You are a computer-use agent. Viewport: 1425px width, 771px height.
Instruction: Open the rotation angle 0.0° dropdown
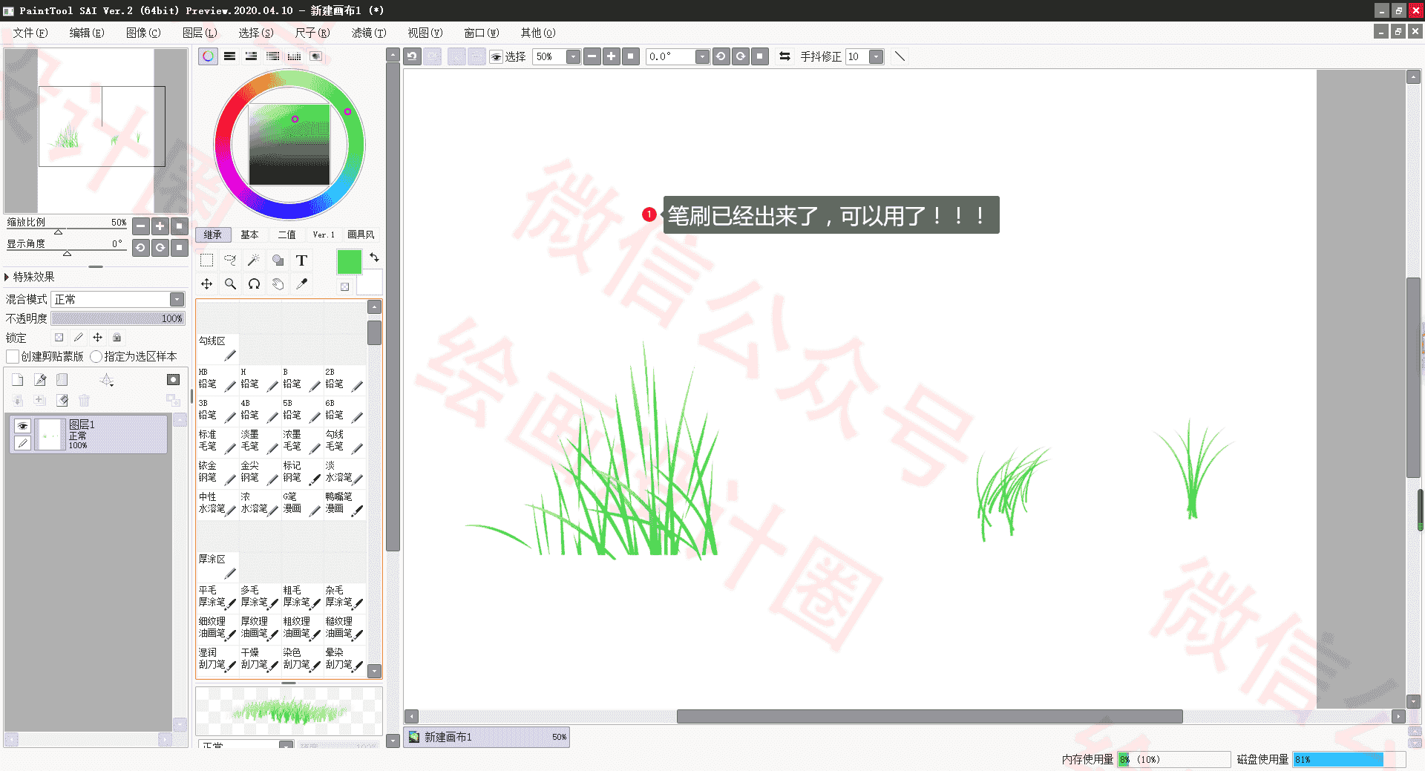pos(702,57)
